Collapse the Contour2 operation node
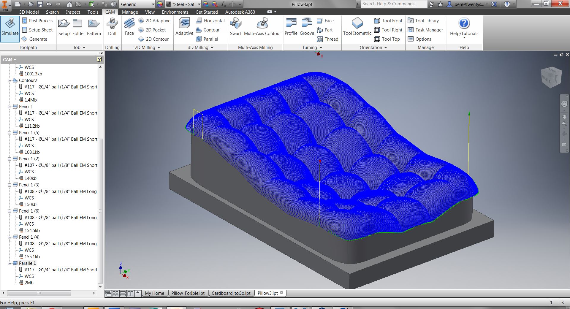The height and width of the screenshot is (309, 570). [9, 80]
